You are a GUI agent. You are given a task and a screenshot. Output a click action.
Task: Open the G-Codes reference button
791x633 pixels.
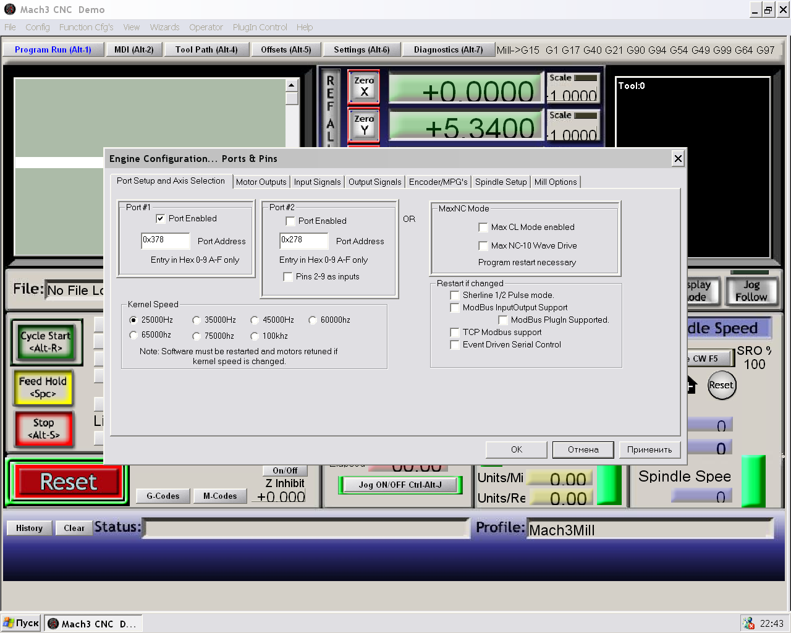(163, 496)
